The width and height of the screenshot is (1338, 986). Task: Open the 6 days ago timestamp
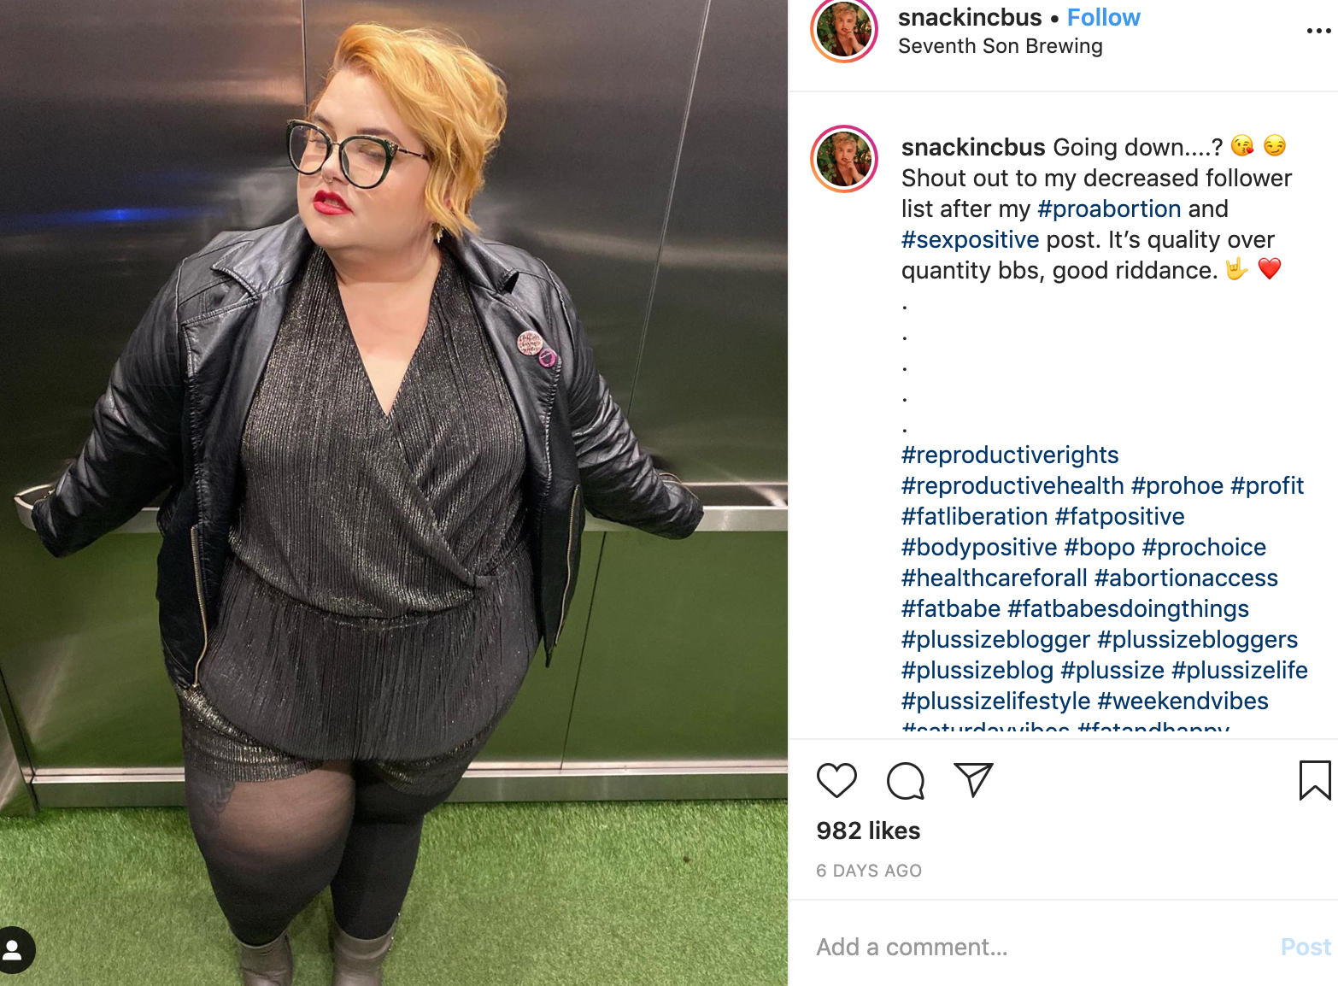coord(869,871)
